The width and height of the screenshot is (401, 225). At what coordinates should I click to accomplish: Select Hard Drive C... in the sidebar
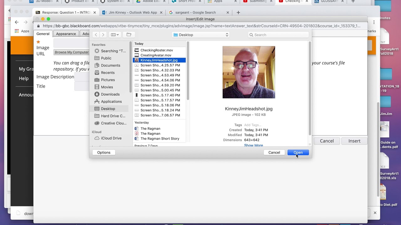pos(110,116)
